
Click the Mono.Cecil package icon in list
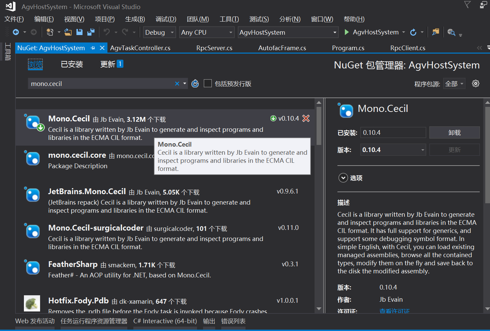33,122
